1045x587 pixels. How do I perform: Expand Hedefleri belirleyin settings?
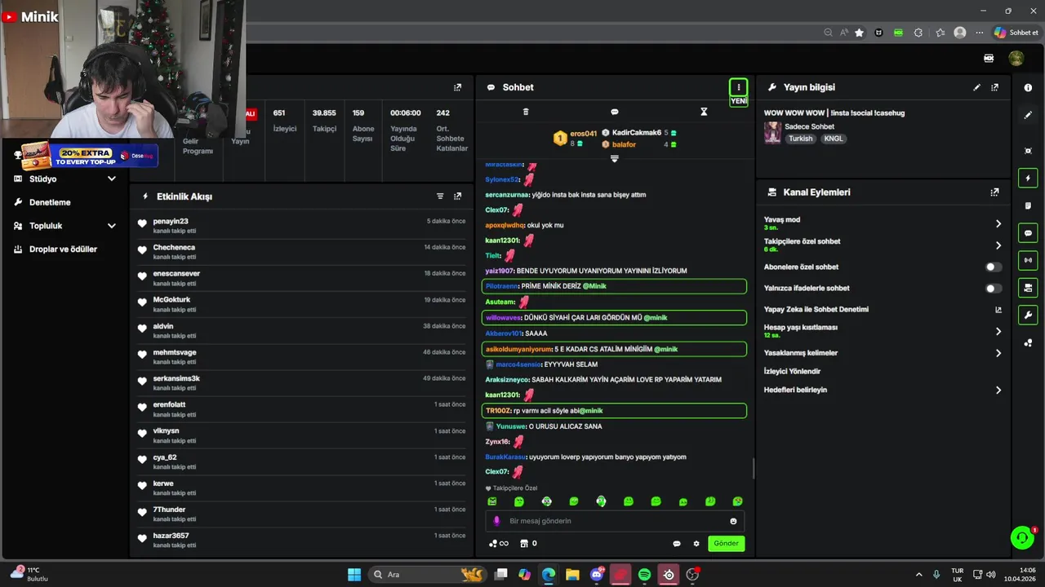[998, 390]
